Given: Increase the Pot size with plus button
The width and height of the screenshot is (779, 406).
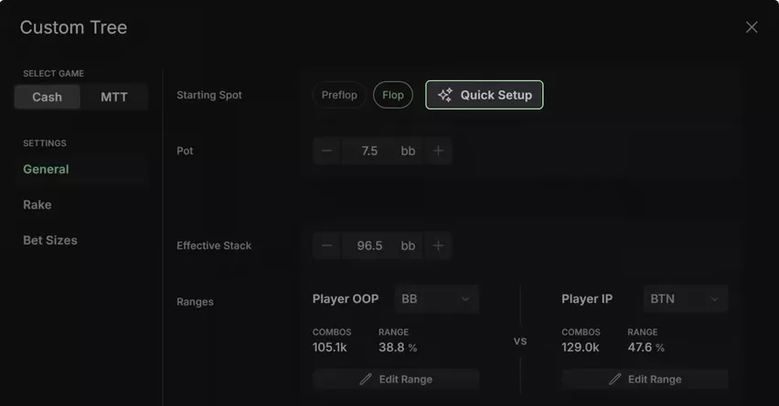Looking at the screenshot, I should [x=438, y=151].
